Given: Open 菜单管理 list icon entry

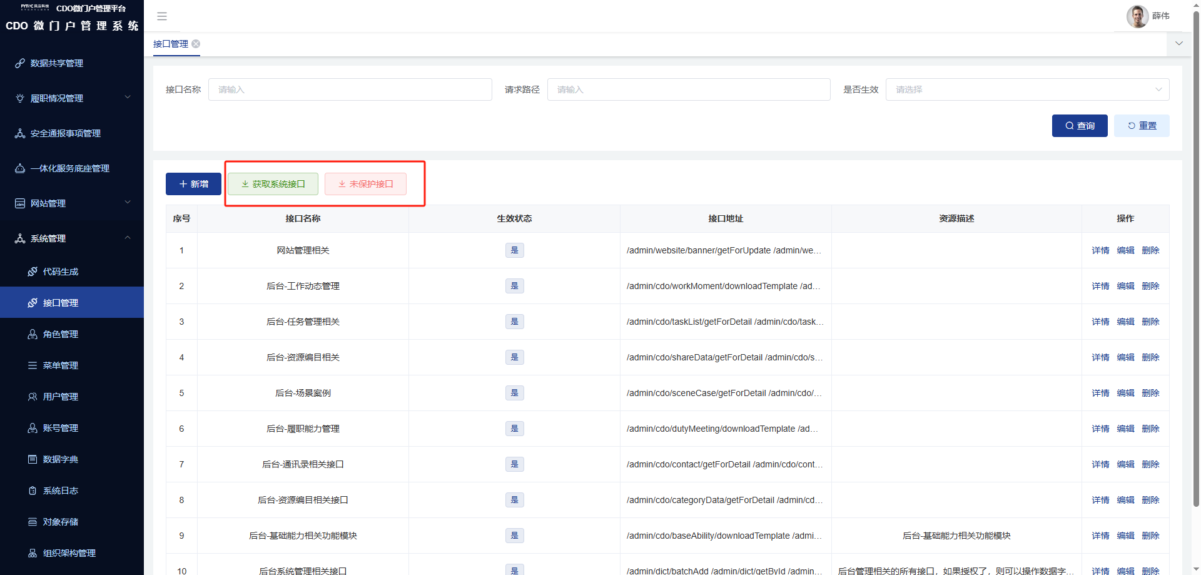Looking at the screenshot, I should point(33,365).
